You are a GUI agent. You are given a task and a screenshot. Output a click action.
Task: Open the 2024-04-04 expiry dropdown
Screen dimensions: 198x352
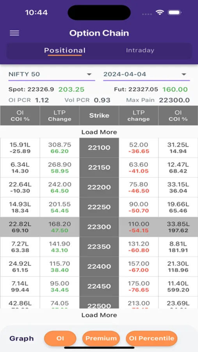click(146, 74)
